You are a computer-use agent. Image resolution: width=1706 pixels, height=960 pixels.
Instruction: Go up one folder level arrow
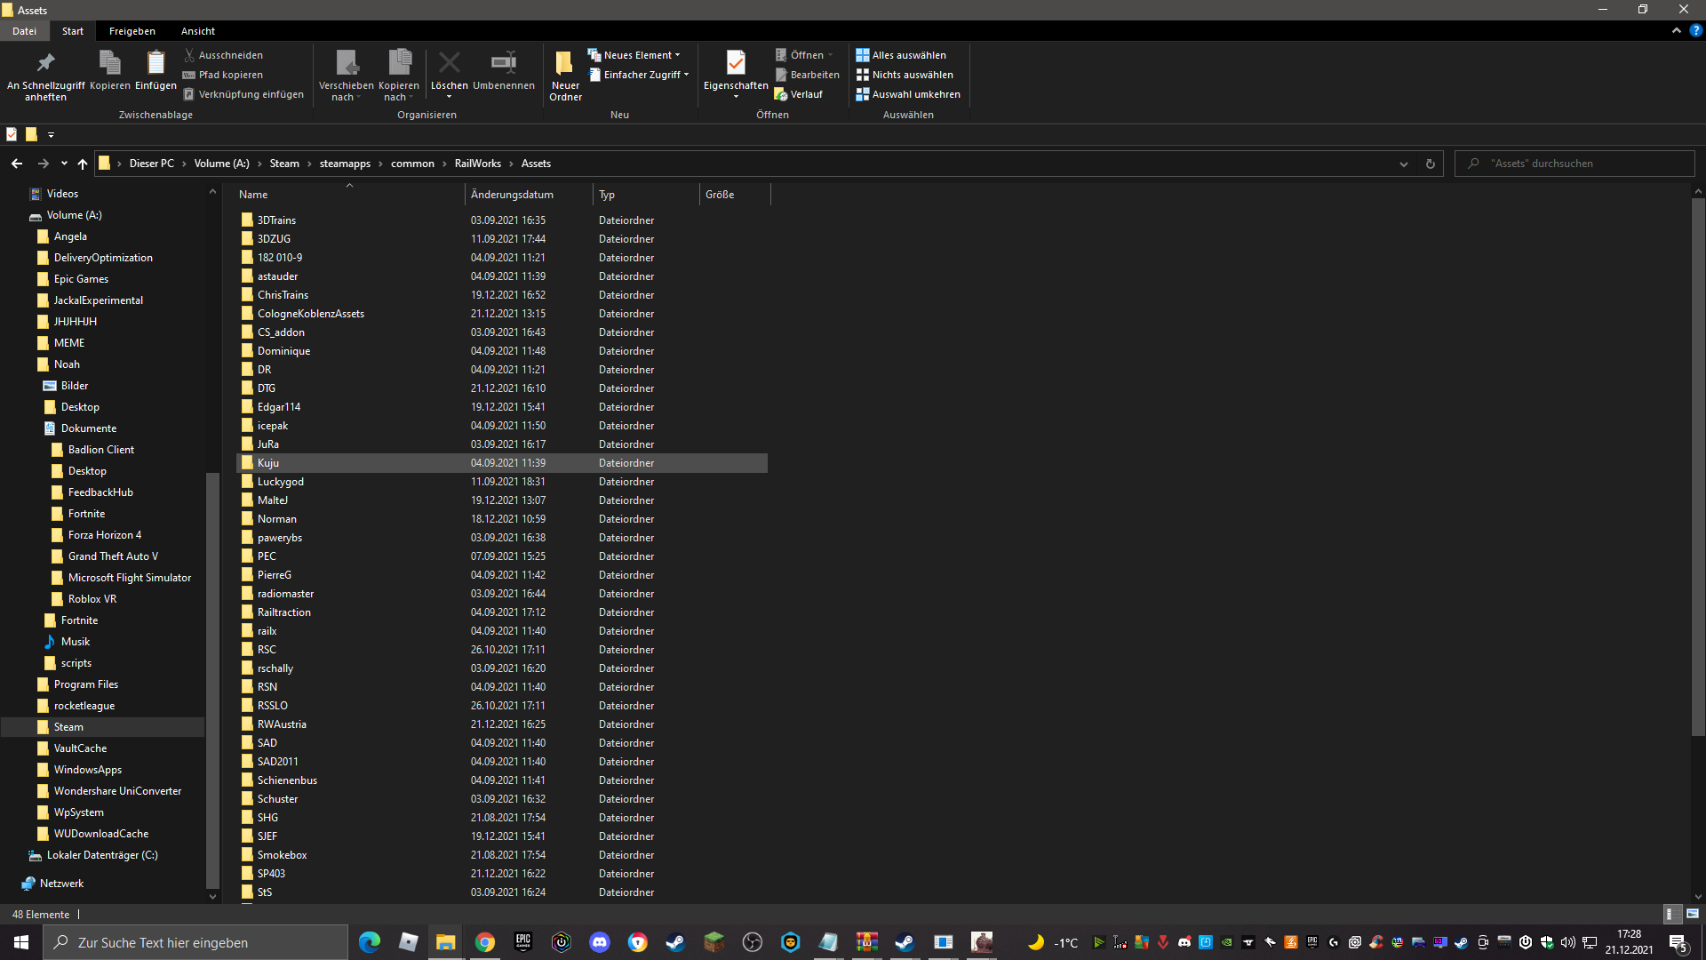tap(83, 164)
